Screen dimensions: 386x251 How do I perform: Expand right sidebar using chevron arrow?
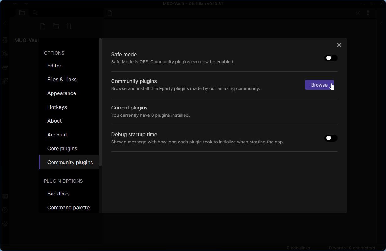click(x=381, y=23)
